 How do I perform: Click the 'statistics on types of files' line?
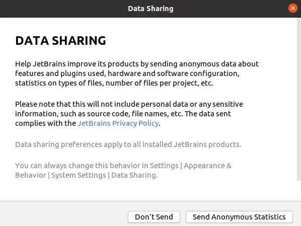click(x=114, y=83)
